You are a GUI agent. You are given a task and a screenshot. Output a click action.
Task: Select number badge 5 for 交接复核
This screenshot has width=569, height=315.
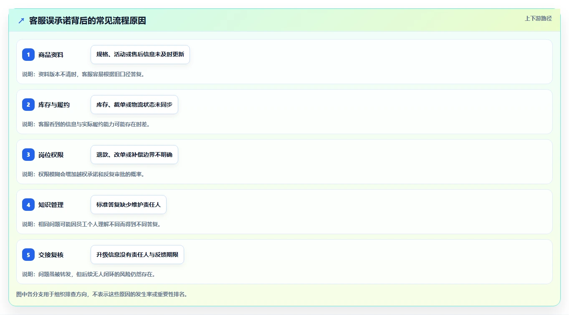click(x=28, y=255)
